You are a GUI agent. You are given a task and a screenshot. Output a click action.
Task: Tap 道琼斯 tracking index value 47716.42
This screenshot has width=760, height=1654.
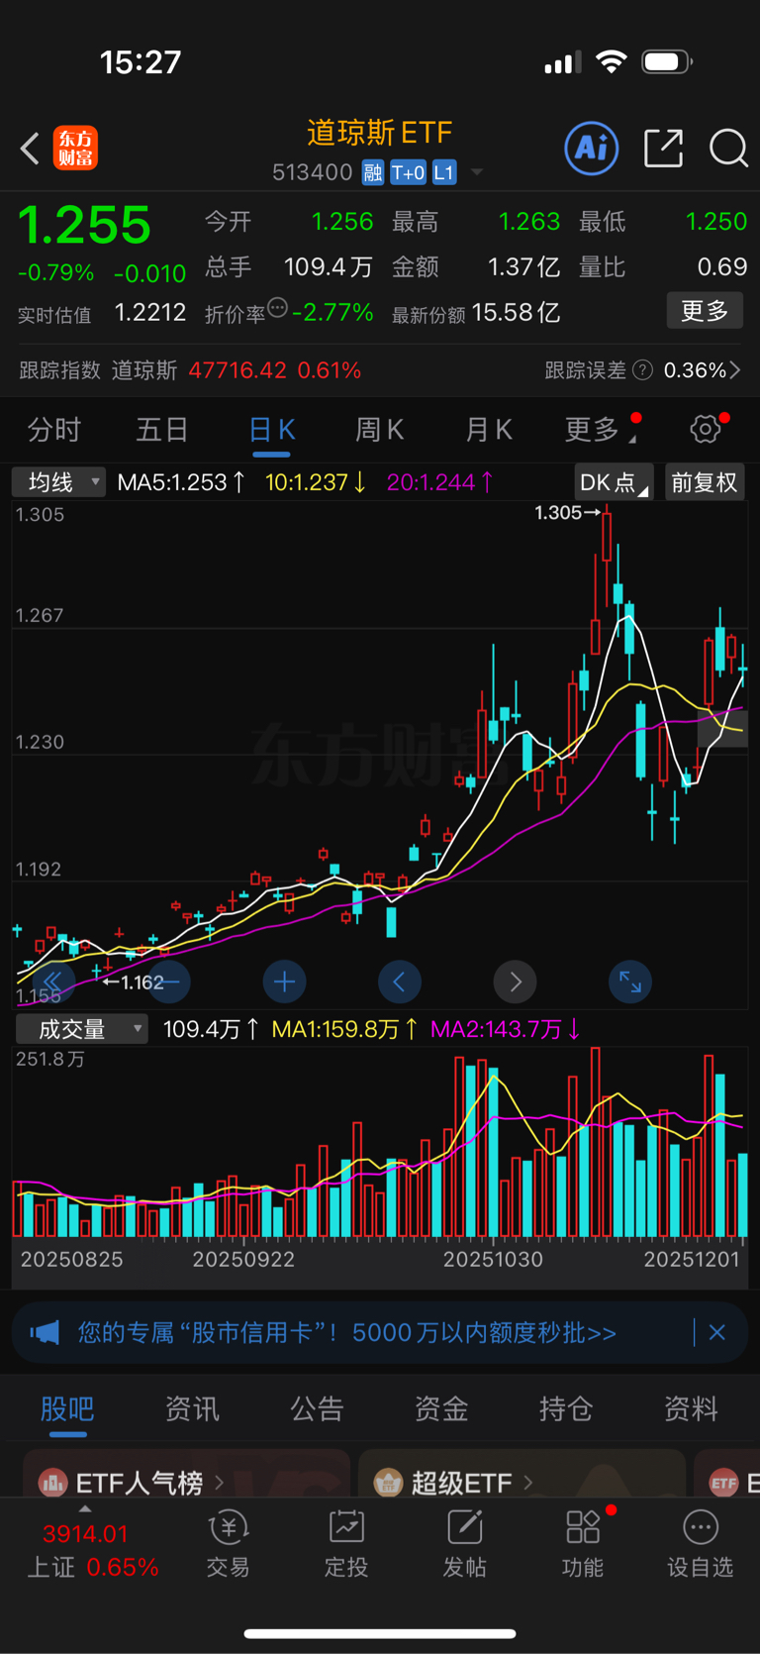(x=237, y=370)
